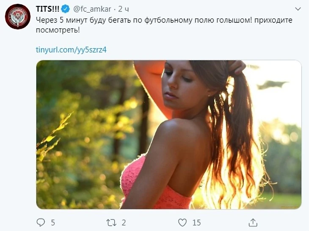Open the tweet options caret menu
Screen dimensions: 309x231
click(298, 9)
